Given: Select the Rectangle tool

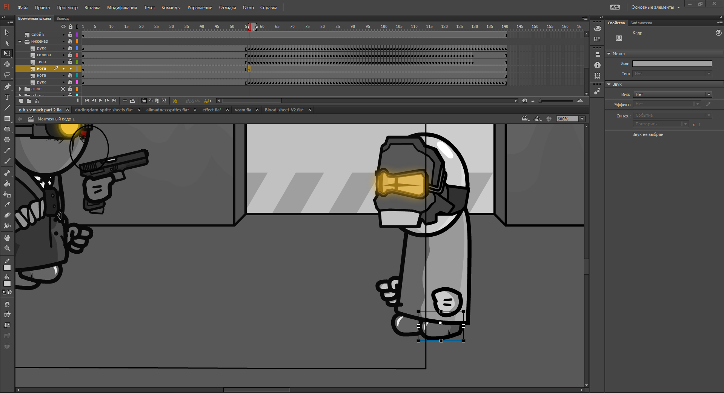Looking at the screenshot, I should pos(7,119).
